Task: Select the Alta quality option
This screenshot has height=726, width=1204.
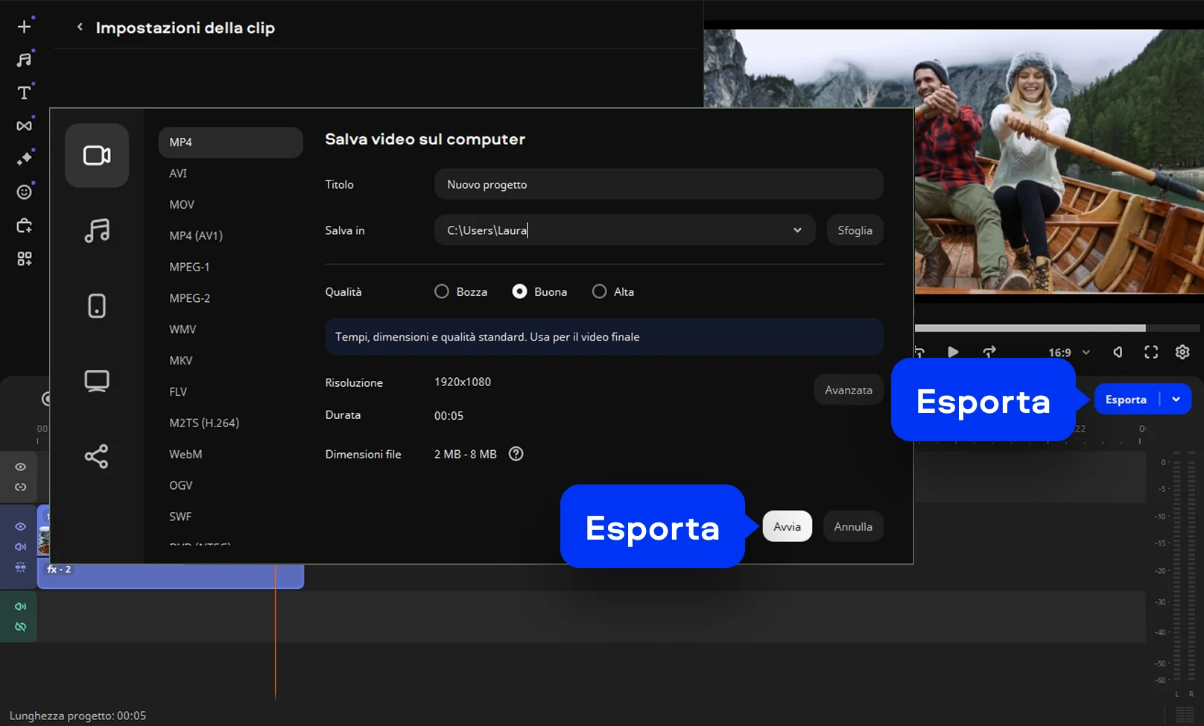Action: click(x=599, y=291)
